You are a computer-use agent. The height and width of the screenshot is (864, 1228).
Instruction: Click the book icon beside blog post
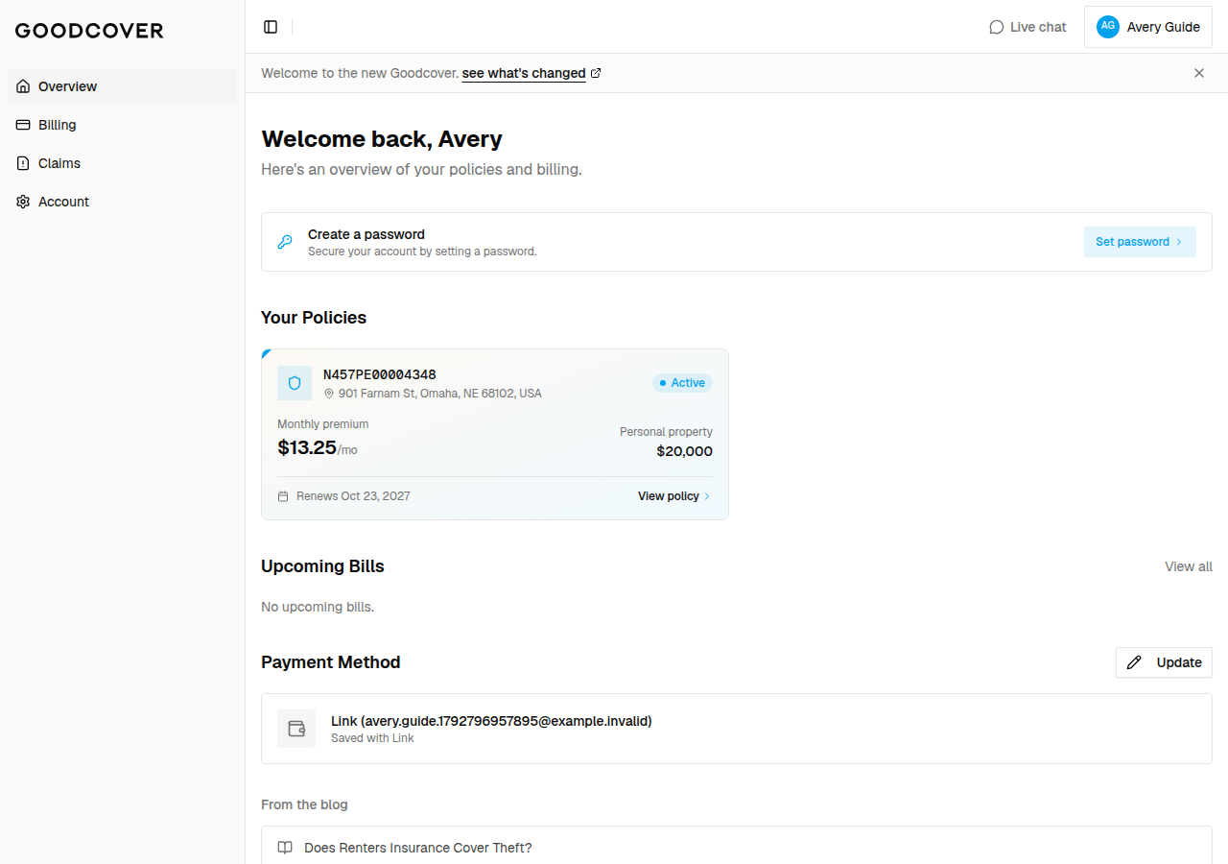coord(285,848)
